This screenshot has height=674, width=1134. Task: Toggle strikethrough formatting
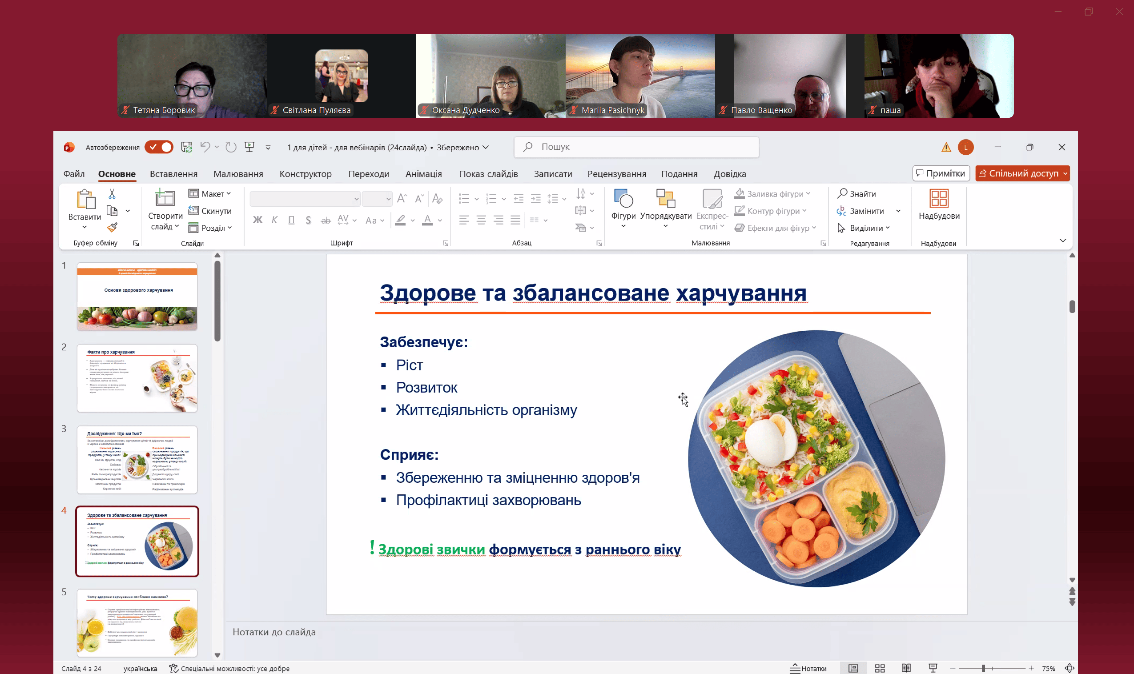(326, 220)
